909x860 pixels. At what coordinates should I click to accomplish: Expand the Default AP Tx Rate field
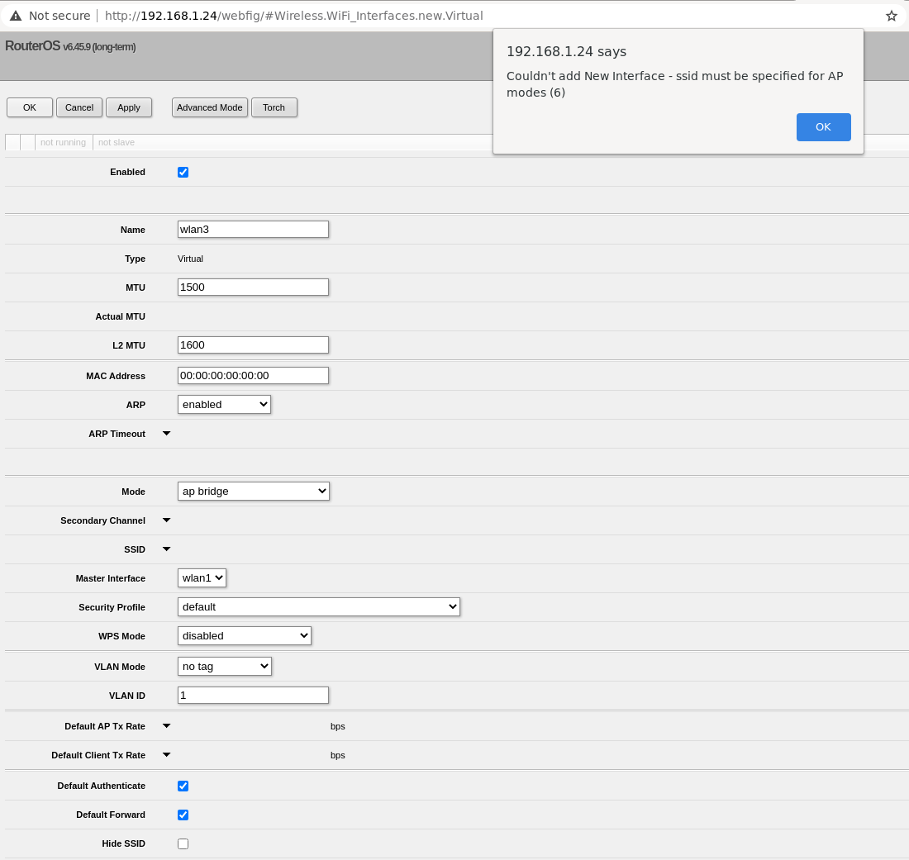pyautogui.click(x=165, y=725)
